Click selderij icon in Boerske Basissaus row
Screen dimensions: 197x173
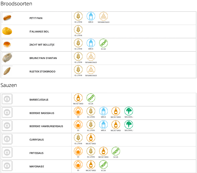click(x=129, y=111)
